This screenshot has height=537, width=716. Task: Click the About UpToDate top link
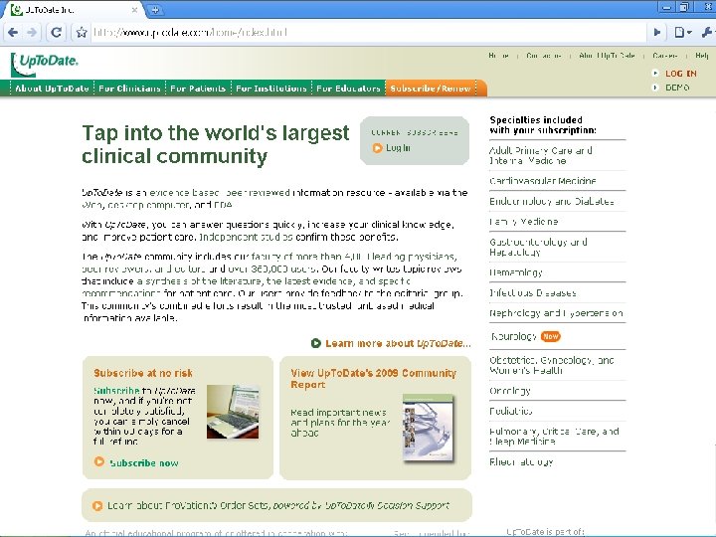pos(607,56)
